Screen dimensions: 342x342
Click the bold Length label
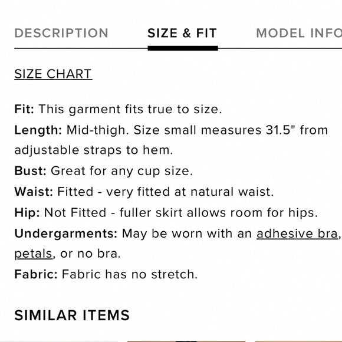point(38,130)
